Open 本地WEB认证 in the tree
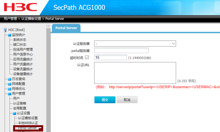Viewport: 220px width, 132px height. 28,123
